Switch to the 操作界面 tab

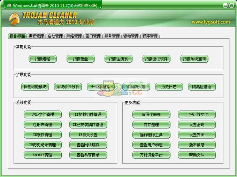[x=17, y=36]
